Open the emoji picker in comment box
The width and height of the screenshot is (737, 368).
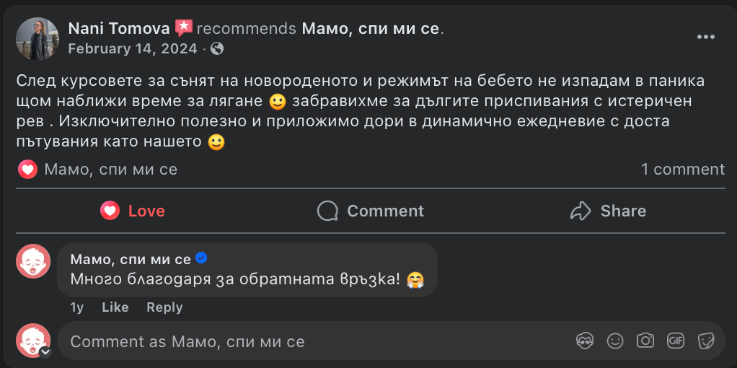[x=615, y=341]
